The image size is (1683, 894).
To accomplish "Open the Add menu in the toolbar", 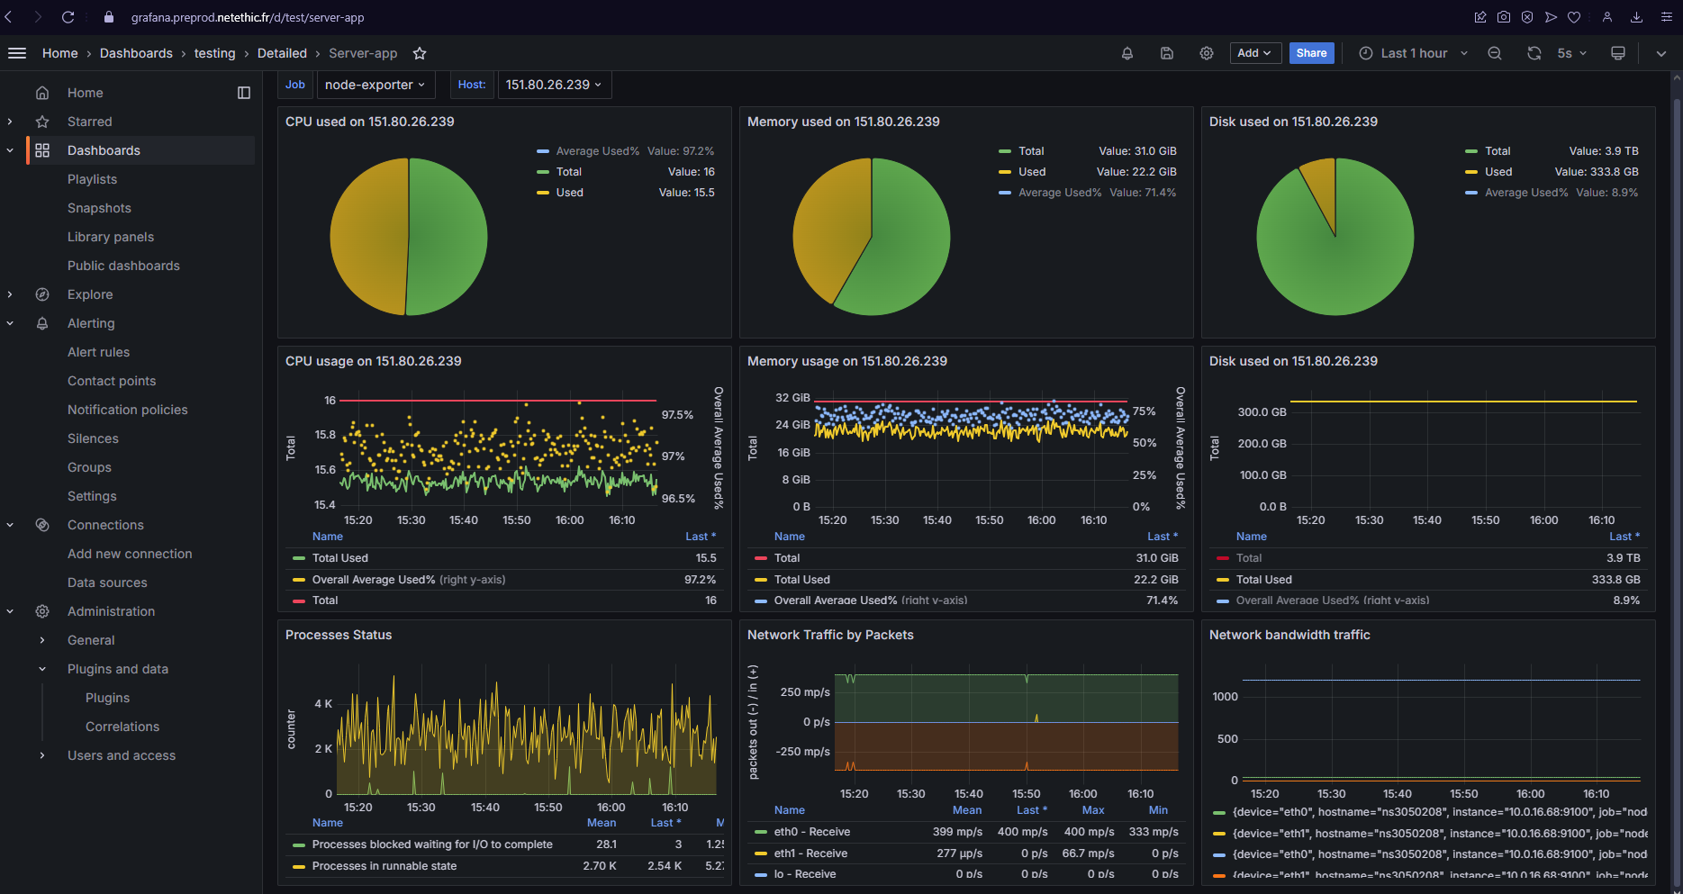I will coord(1254,53).
